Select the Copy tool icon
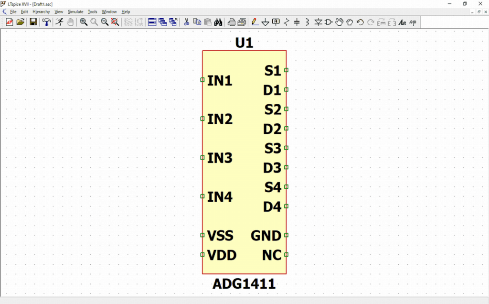 pyautogui.click(x=197, y=22)
